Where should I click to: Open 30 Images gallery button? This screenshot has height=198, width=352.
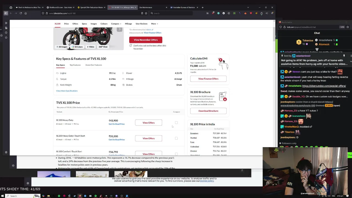[x=62, y=47]
